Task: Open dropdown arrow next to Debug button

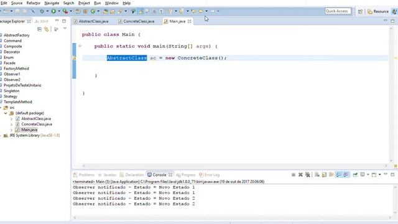Action: pos(47,11)
